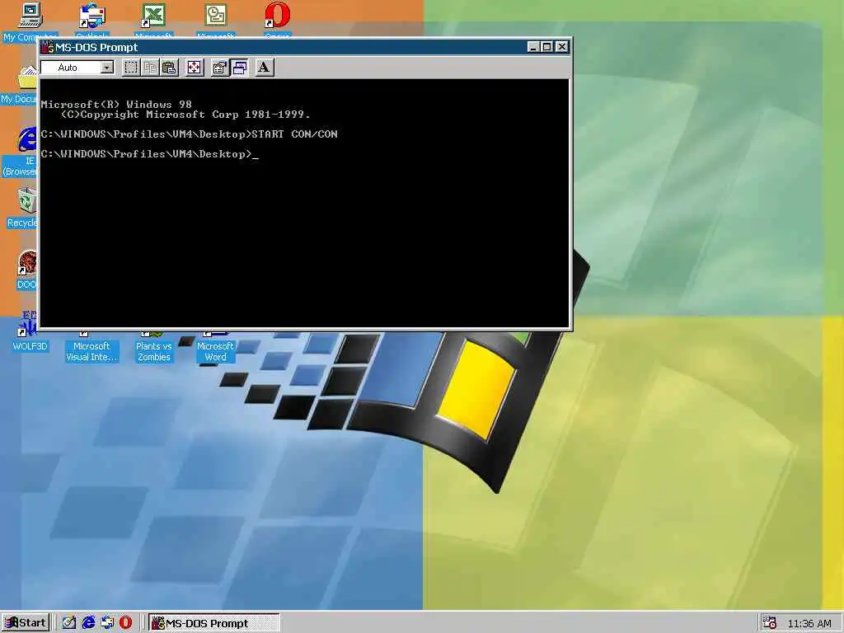Click the MS-DOS Prompt taskbar button

(x=213, y=623)
